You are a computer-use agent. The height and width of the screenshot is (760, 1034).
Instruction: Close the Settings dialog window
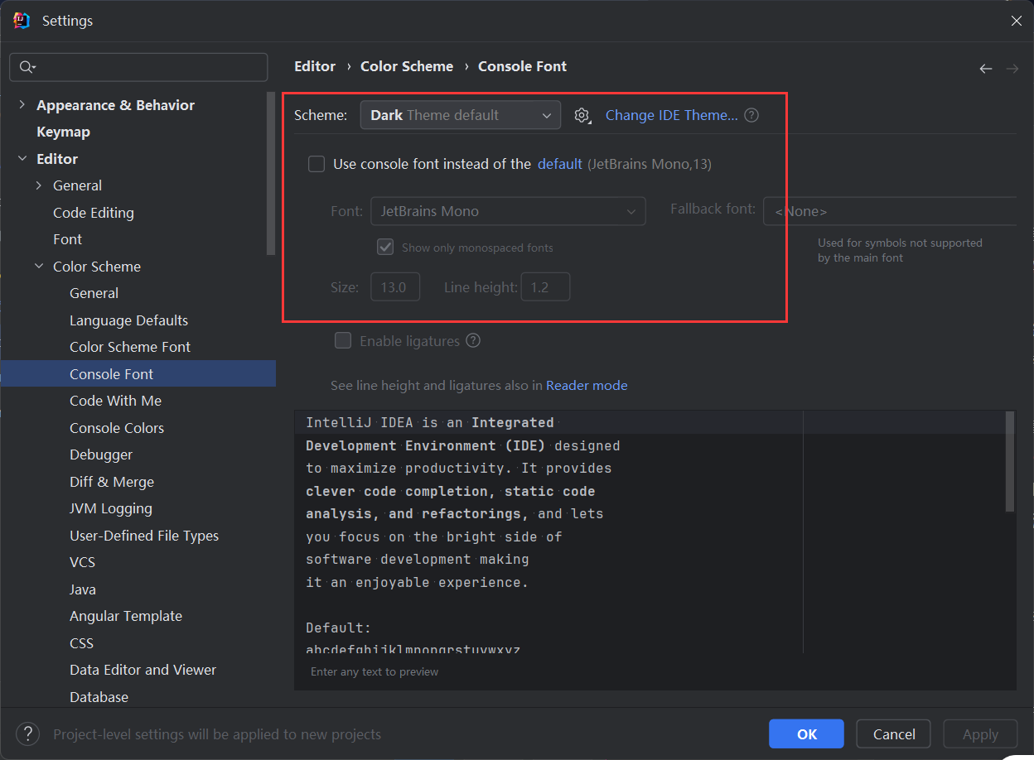1016,21
